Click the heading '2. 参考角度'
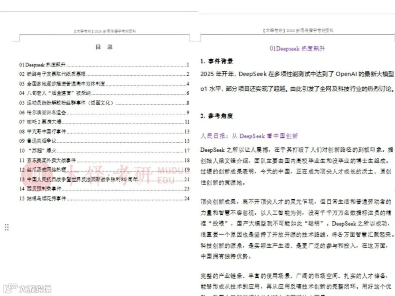Image resolution: width=395 pixels, height=296 pixels. [x=217, y=116]
